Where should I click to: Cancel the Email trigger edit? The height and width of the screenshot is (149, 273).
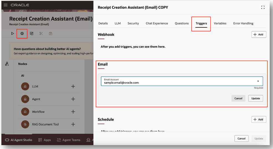pos(238,98)
